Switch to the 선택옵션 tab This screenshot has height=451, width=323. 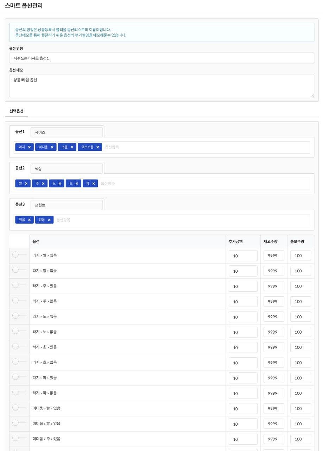[x=17, y=111]
